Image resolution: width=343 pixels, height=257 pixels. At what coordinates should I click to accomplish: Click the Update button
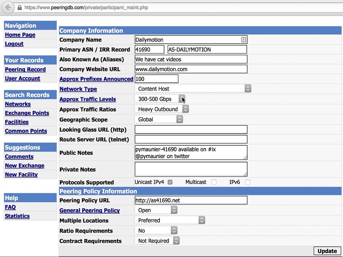tap(327, 251)
